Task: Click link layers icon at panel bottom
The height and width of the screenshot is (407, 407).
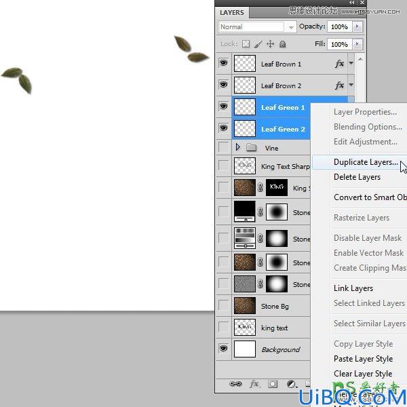Action: click(235, 384)
